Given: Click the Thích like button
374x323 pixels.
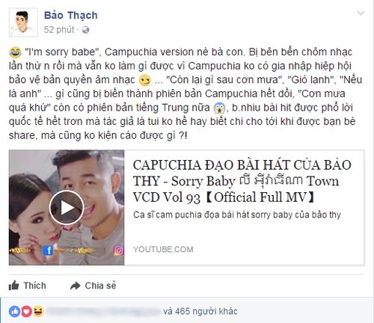Looking at the screenshot, I should pos(28,286).
